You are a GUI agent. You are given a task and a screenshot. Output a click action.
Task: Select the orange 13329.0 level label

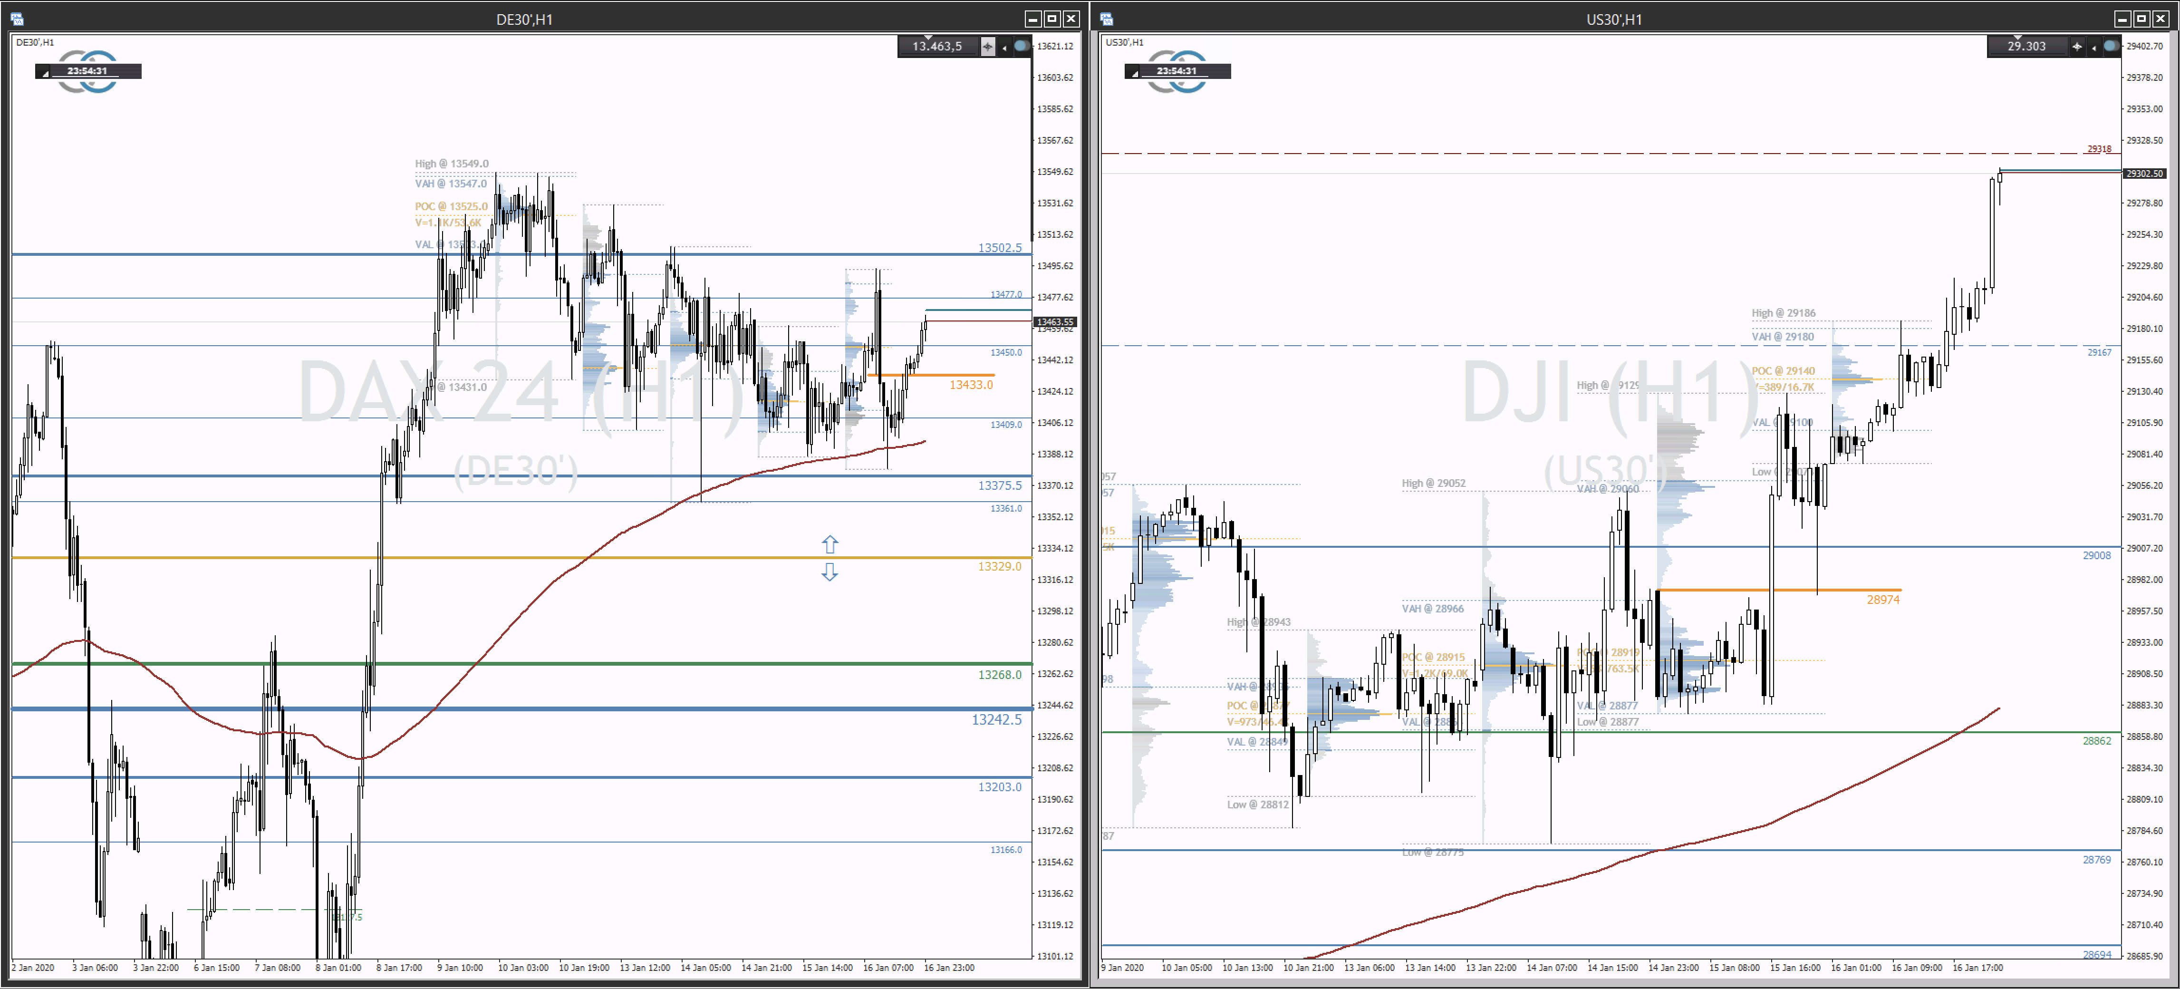click(1000, 566)
